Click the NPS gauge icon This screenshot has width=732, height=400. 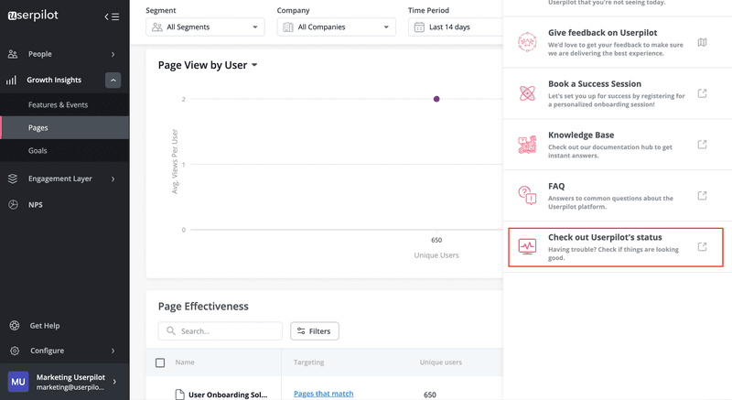click(x=13, y=204)
